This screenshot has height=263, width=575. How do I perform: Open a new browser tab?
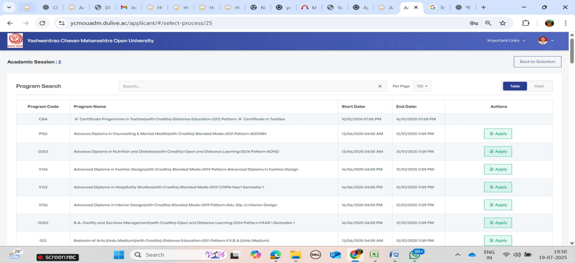483,8
